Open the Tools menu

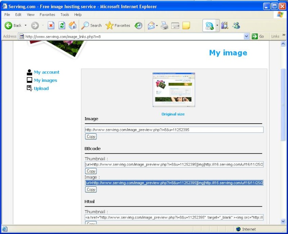click(65, 14)
